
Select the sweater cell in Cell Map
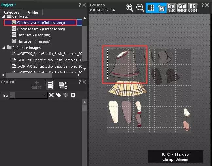(x=126, y=64)
